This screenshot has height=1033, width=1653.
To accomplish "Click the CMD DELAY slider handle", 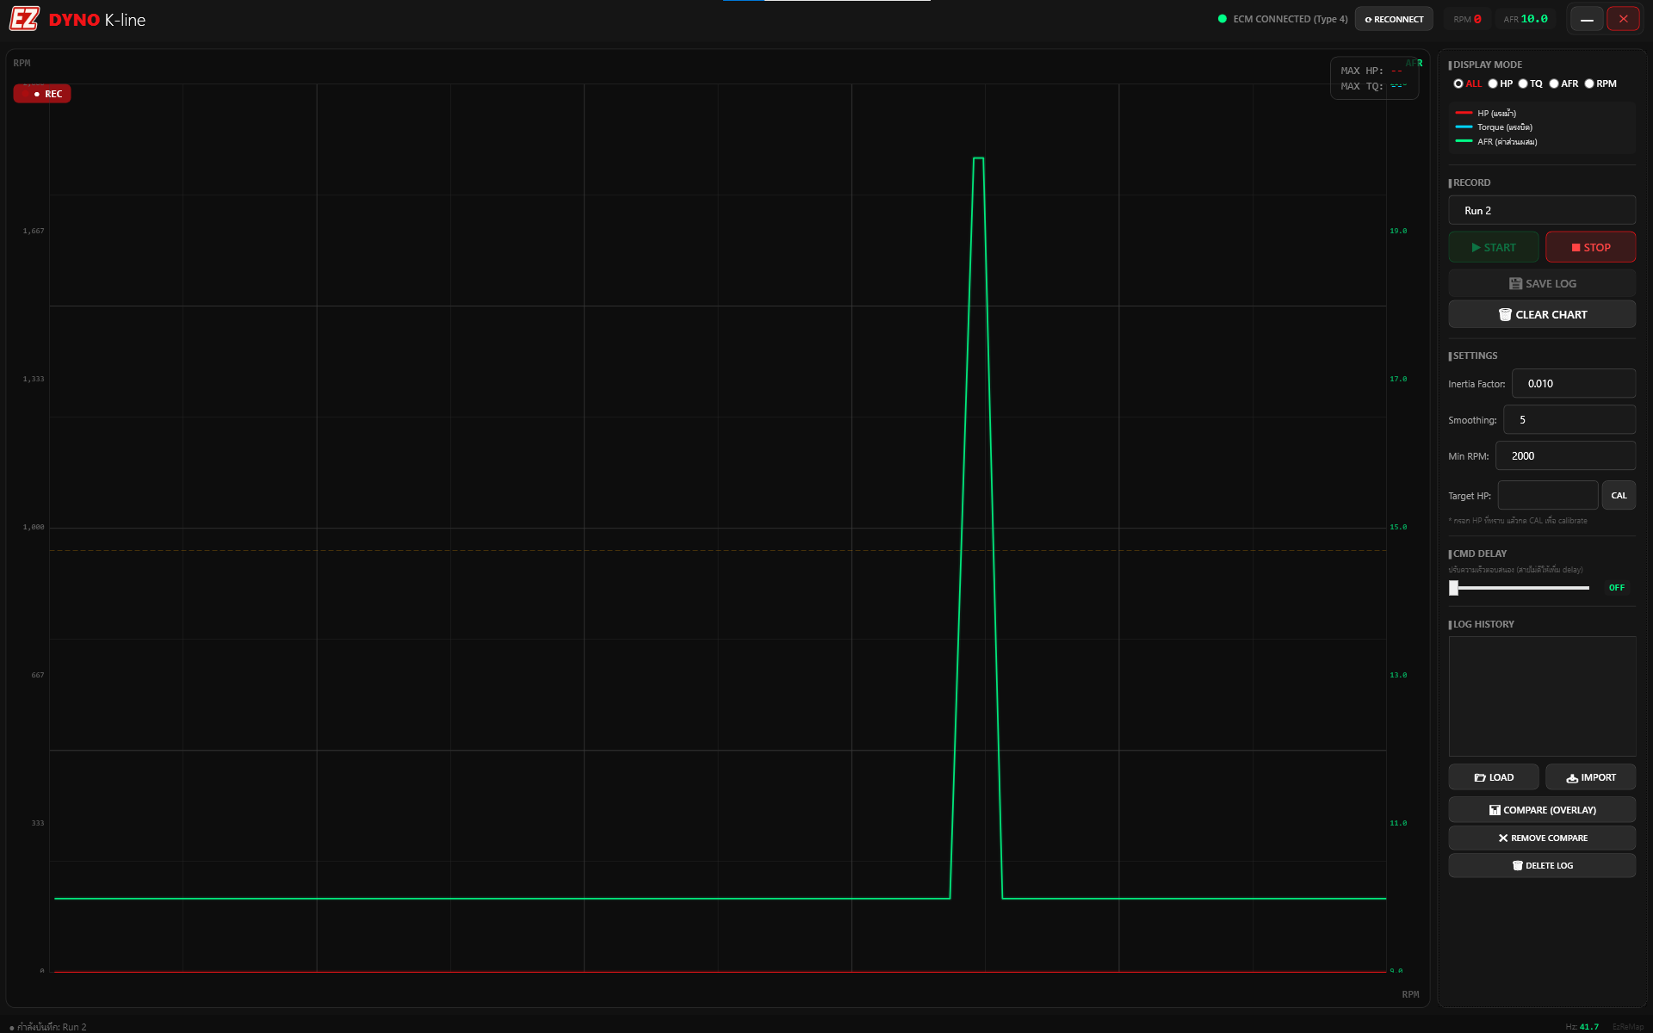I will [x=1455, y=587].
